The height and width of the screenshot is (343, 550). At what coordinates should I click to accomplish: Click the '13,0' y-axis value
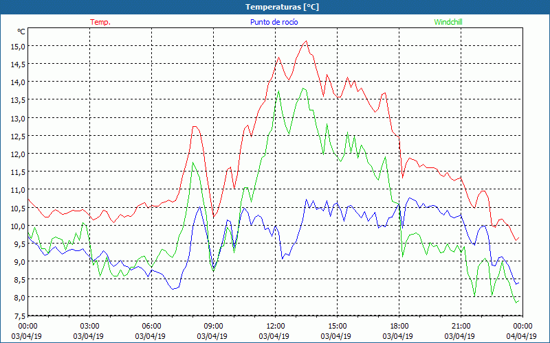point(18,118)
